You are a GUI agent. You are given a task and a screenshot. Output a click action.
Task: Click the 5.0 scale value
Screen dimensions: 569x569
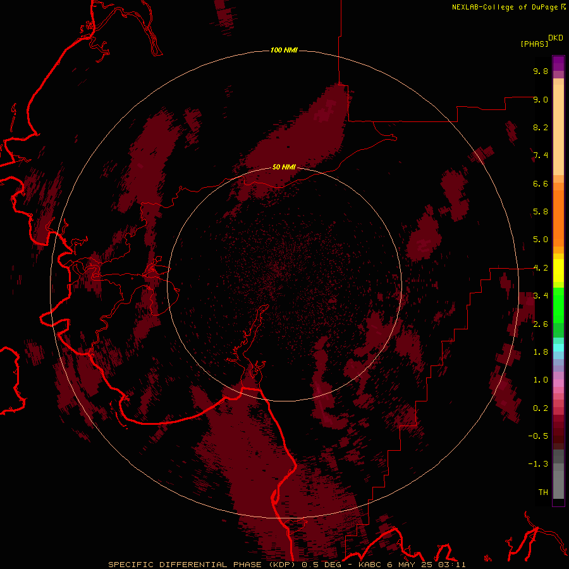pos(541,240)
